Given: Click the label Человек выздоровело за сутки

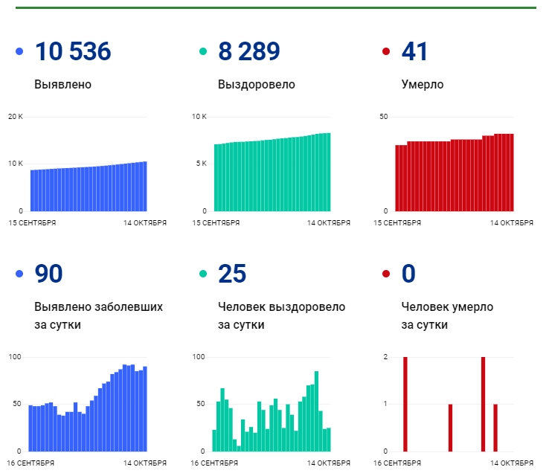Looking at the screenshot, I should point(281,315).
